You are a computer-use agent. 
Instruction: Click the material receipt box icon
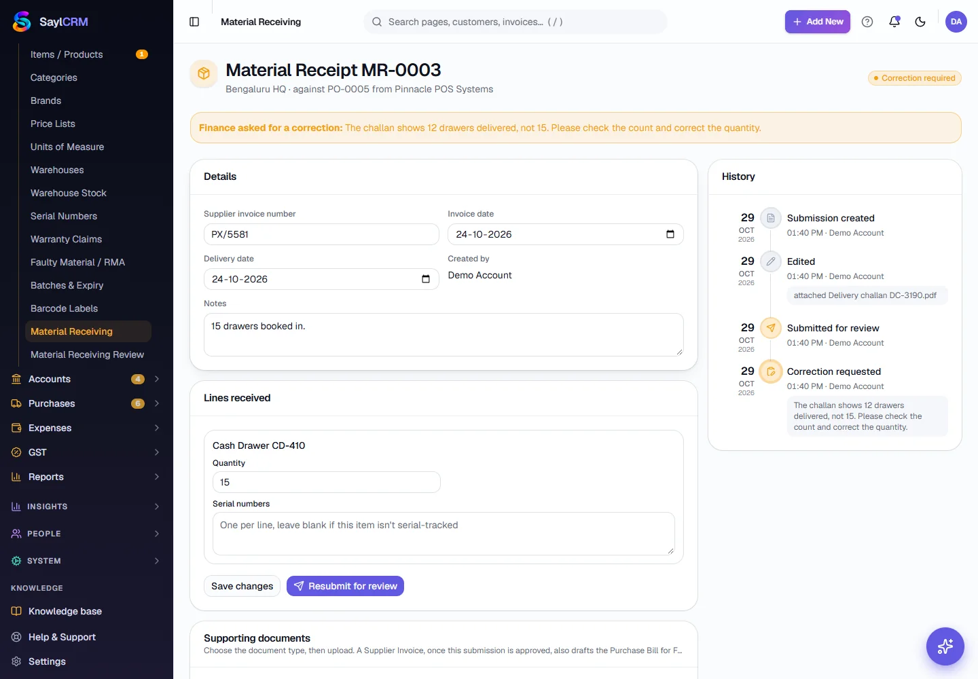(x=204, y=73)
